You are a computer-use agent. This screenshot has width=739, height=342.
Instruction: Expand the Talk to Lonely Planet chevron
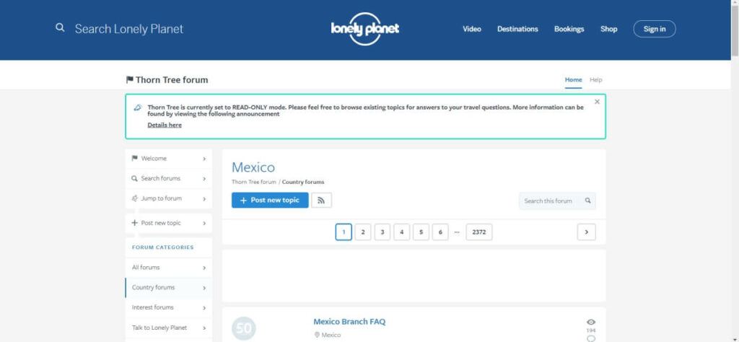[x=204, y=328]
